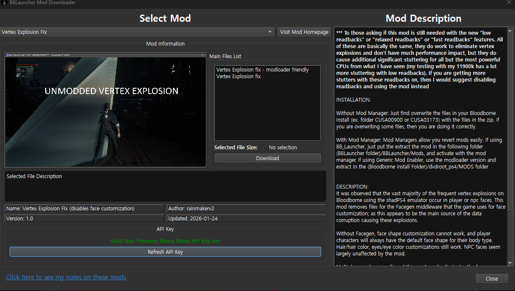Click the Name: Vertex Explosion Fix field
The height and width of the screenshot is (291, 515).
[84, 208]
